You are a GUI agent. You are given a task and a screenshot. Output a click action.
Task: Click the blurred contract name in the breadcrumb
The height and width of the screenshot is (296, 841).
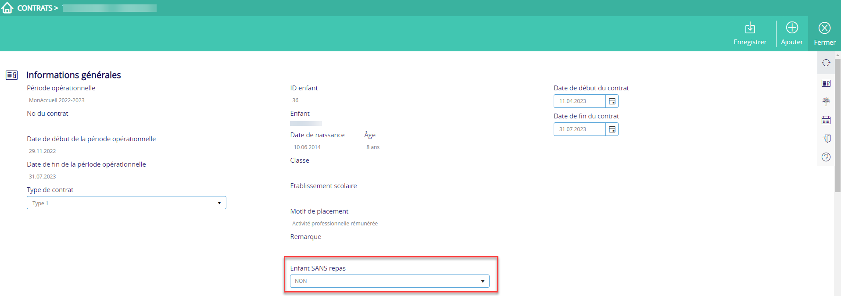pyautogui.click(x=109, y=8)
